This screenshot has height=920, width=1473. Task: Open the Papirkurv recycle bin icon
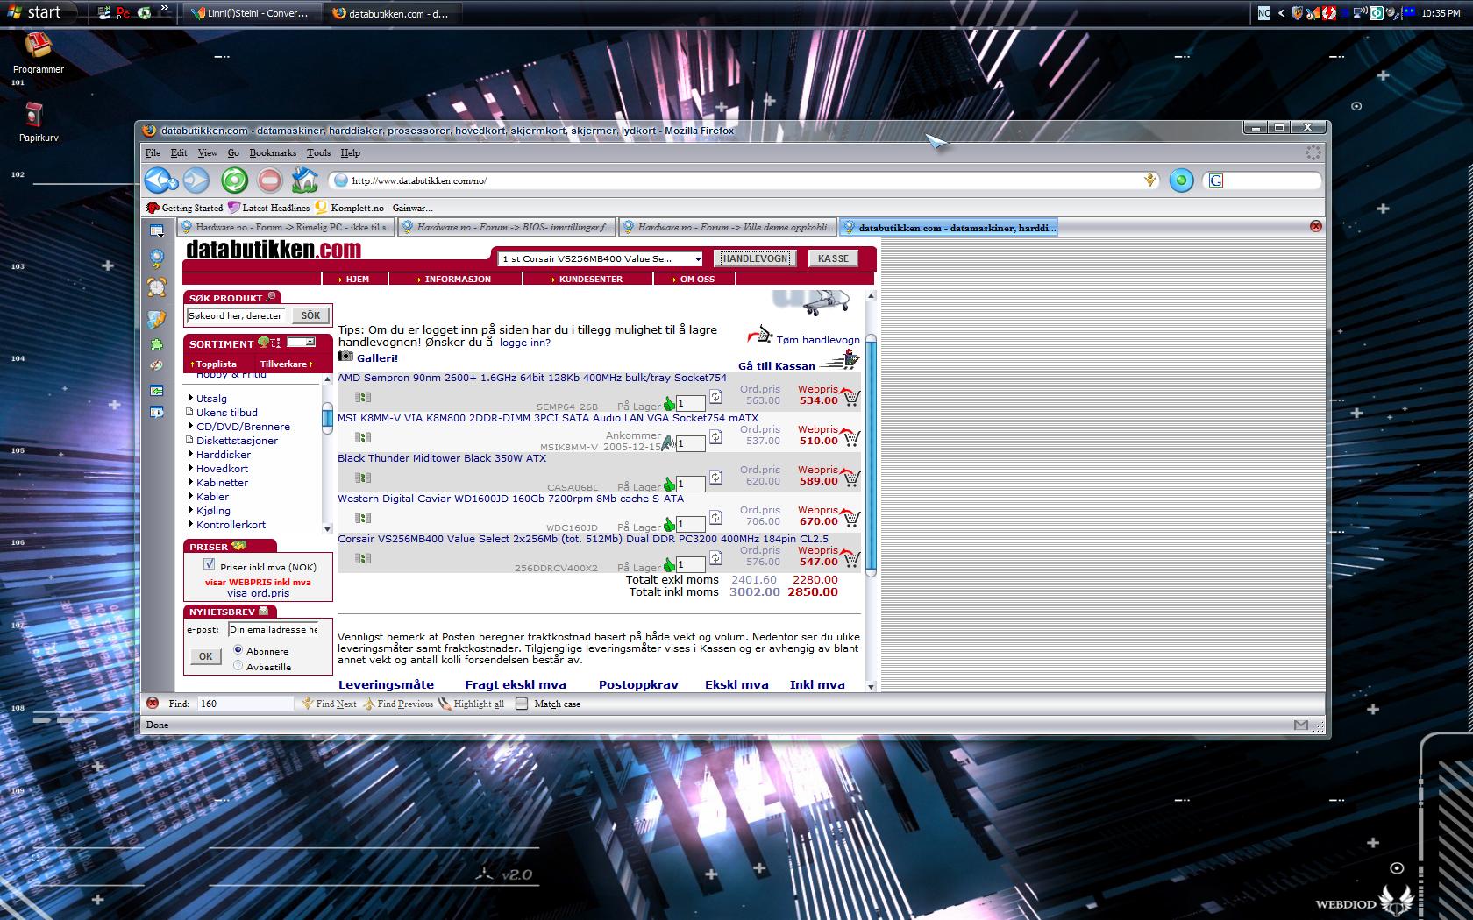coord(33,115)
